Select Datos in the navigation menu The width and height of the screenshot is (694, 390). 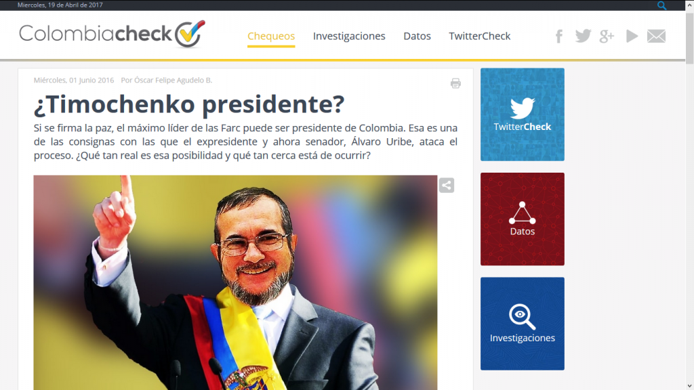click(417, 37)
